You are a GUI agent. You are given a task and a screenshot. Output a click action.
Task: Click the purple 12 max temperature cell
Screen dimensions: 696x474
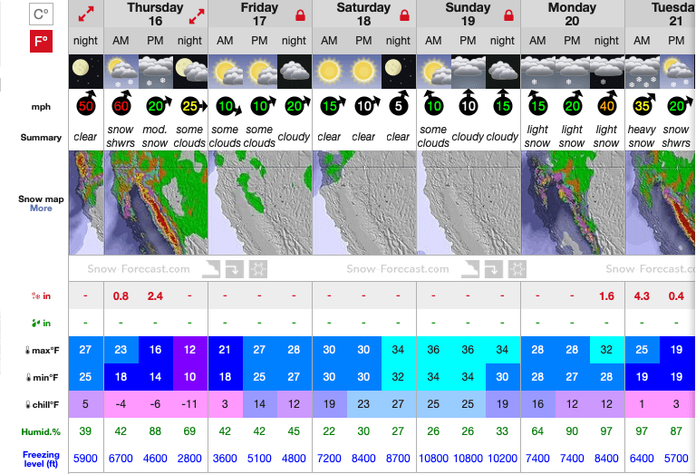tap(190, 350)
